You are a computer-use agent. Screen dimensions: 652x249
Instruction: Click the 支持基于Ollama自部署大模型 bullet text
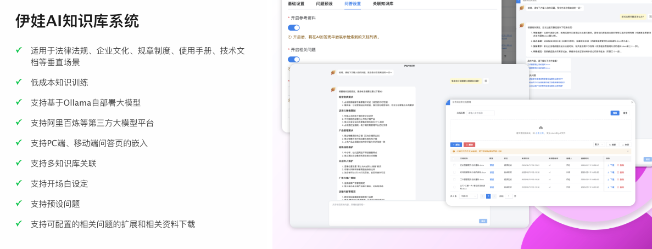coord(86,102)
